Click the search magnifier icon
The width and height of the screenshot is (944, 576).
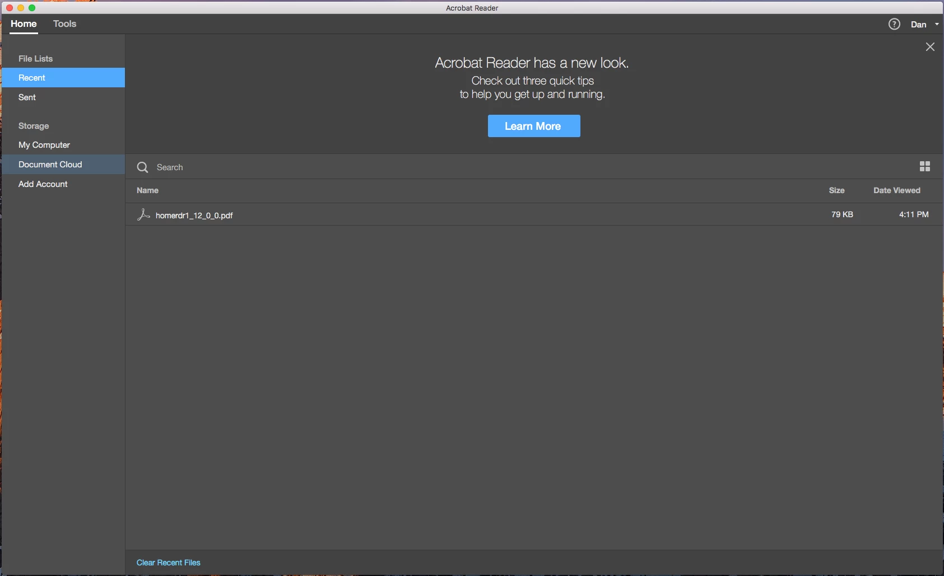tap(143, 167)
